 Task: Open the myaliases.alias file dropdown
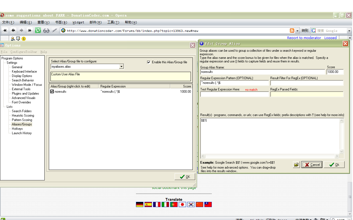click(121, 67)
